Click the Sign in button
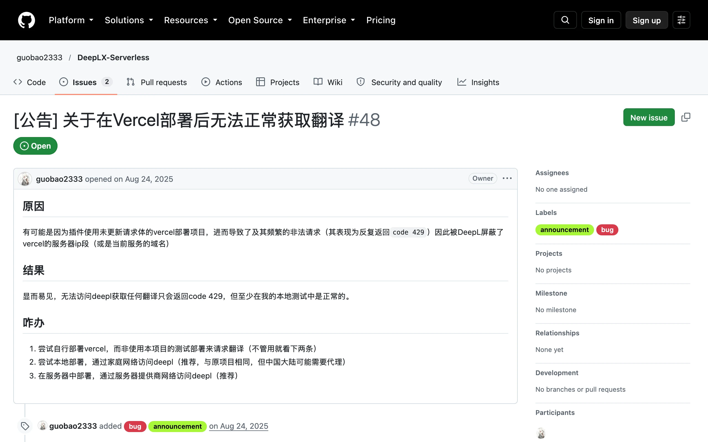The image size is (708, 442). [x=601, y=20]
